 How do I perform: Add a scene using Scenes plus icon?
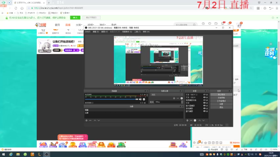tap(87, 120)
